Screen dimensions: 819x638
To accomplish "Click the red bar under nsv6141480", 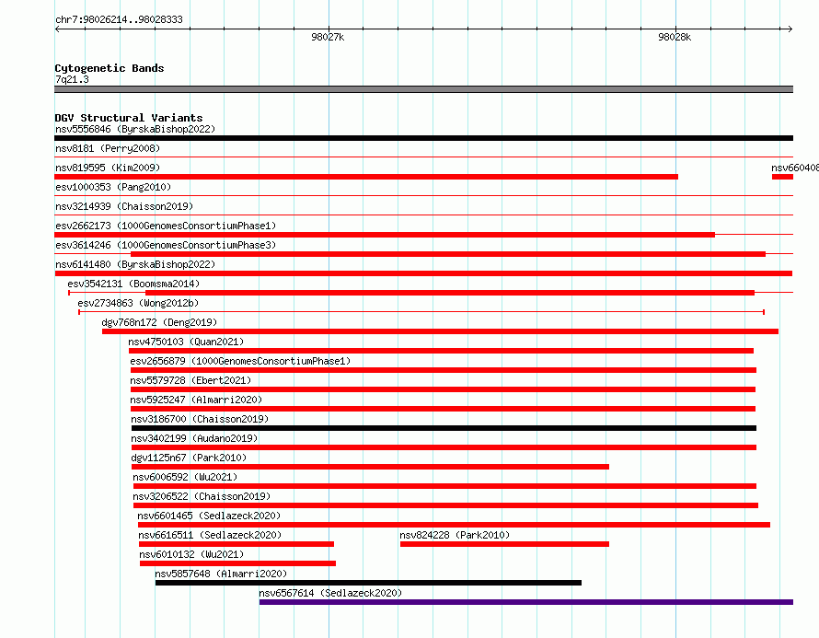I will click(x=423, y=273).
